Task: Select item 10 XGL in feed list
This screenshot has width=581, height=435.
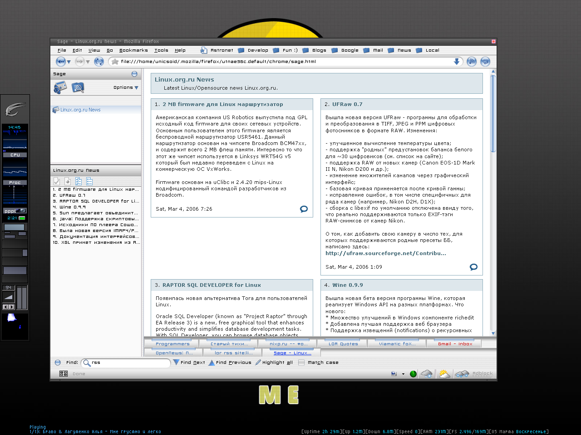Action: [x=96, y=242]
